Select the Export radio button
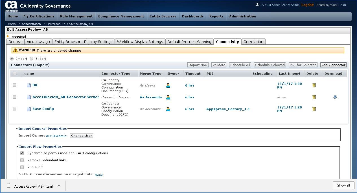Screen dimensions: 357x193 pos(31,59)
